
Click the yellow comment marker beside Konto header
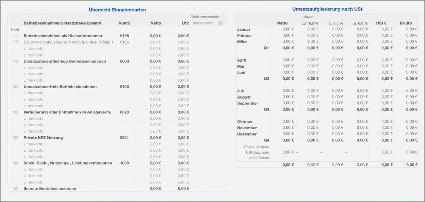click(132, 21)
